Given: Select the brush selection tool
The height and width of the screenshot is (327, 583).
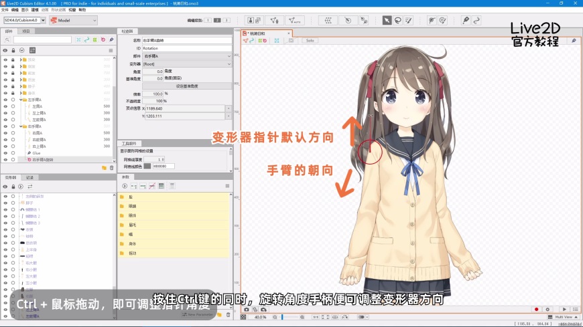Looking at the screenshot, I should click(409, 20).
